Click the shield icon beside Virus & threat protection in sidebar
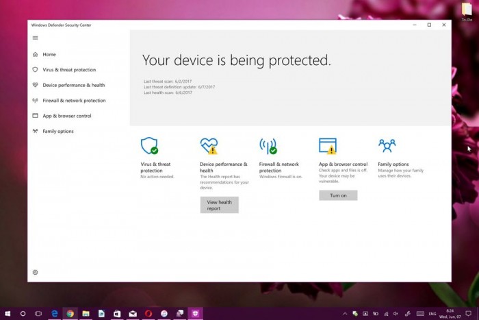Image resolution: width=479 pixels, height=320 pixels. point(35,70)
